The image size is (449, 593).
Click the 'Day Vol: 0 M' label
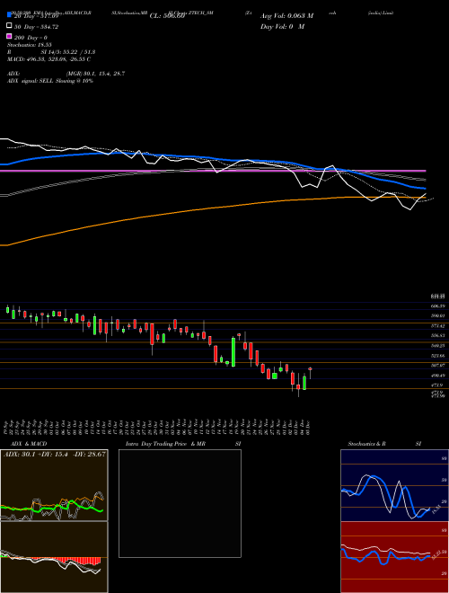[x=282, y=26]
